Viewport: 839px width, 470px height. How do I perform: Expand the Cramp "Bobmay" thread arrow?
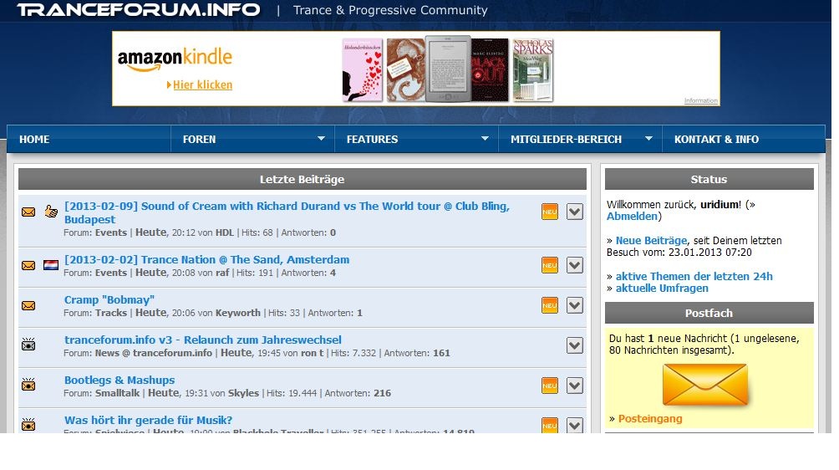(x=574, y=305)
